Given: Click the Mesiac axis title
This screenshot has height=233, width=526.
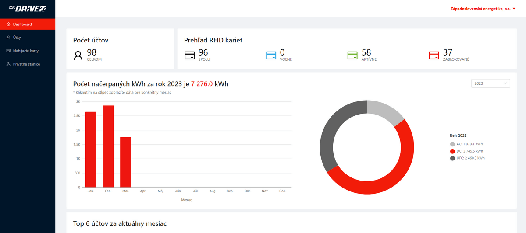Looking at the screenshot, I should pos(186,200).
